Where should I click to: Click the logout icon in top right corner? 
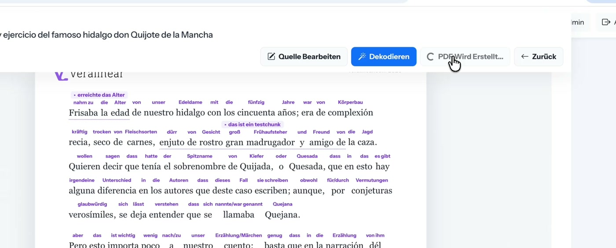click(606, 22)
